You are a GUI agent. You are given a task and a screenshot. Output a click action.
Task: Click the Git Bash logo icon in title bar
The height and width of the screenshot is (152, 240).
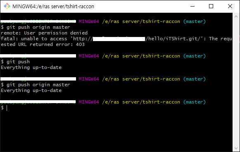[x=7, y=6]
